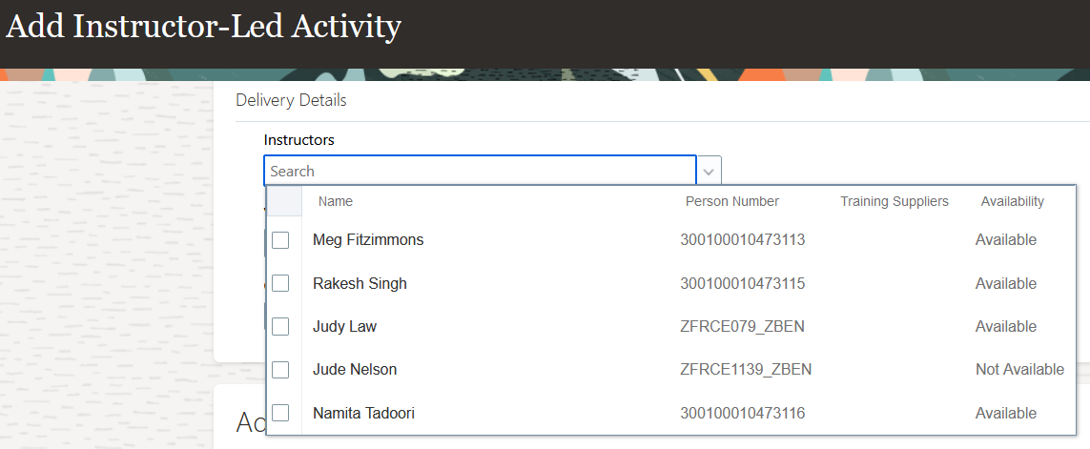Mark the Namita Tadoori checkbox
Screen dimensions: 1090x449
(280, 413)
